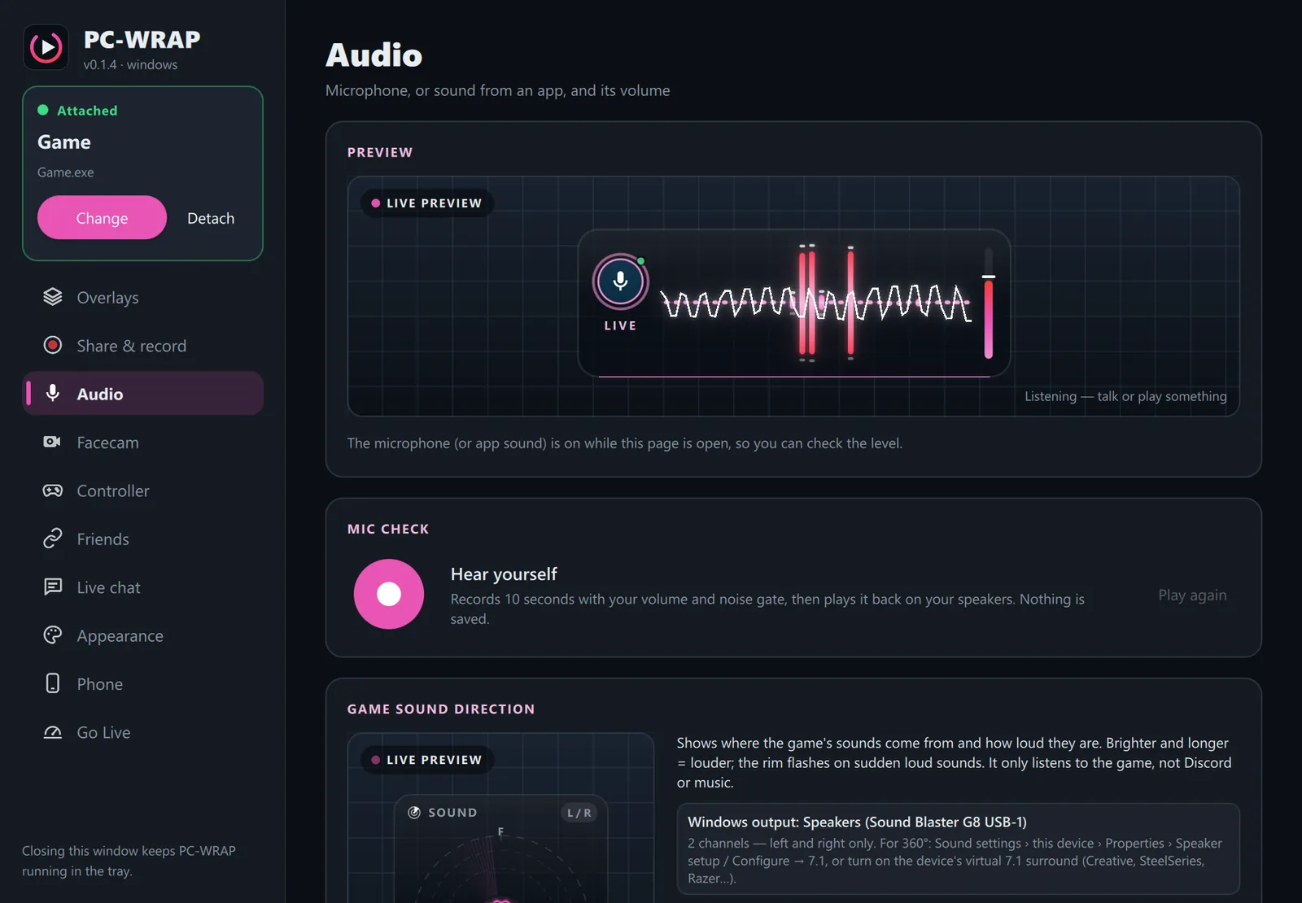
Task: Click the Overlays layers icon
Action: (x=53, y=297)
